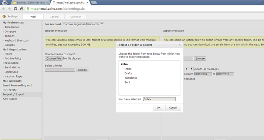Screen dimensions: 264x140
Task: Open the General settings tab
Action: [54, 17]
